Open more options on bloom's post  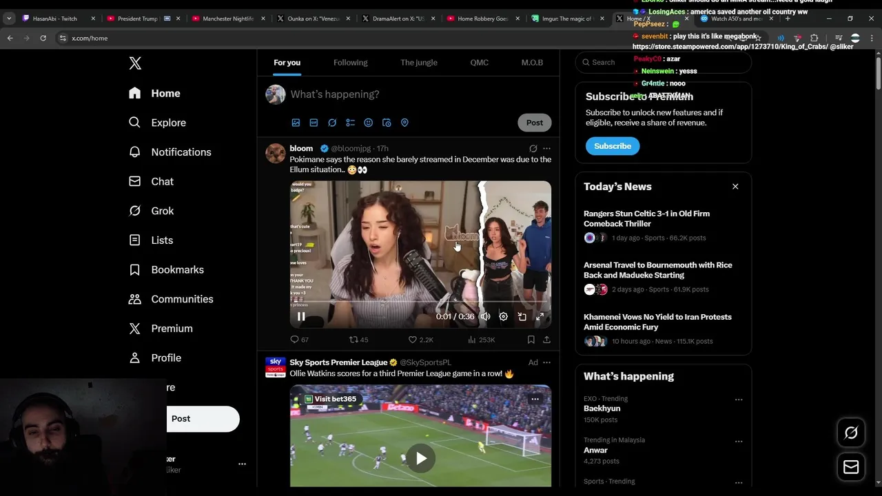pyautogui.click(x=546, y=149)
